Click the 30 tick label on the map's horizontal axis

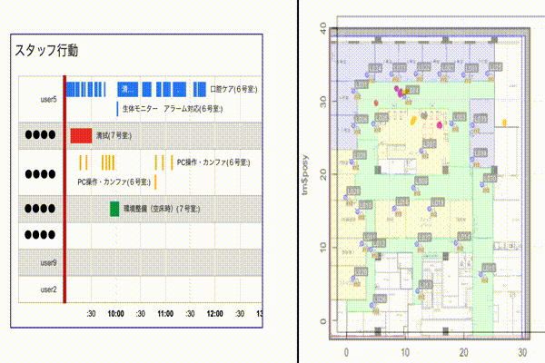point(522,352)
